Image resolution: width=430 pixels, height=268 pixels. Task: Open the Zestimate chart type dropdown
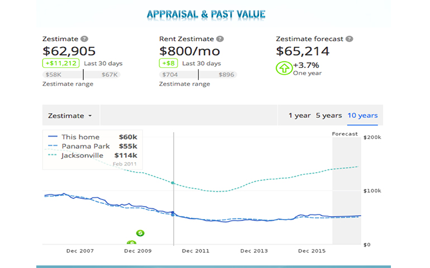click(x=70, y=116)
